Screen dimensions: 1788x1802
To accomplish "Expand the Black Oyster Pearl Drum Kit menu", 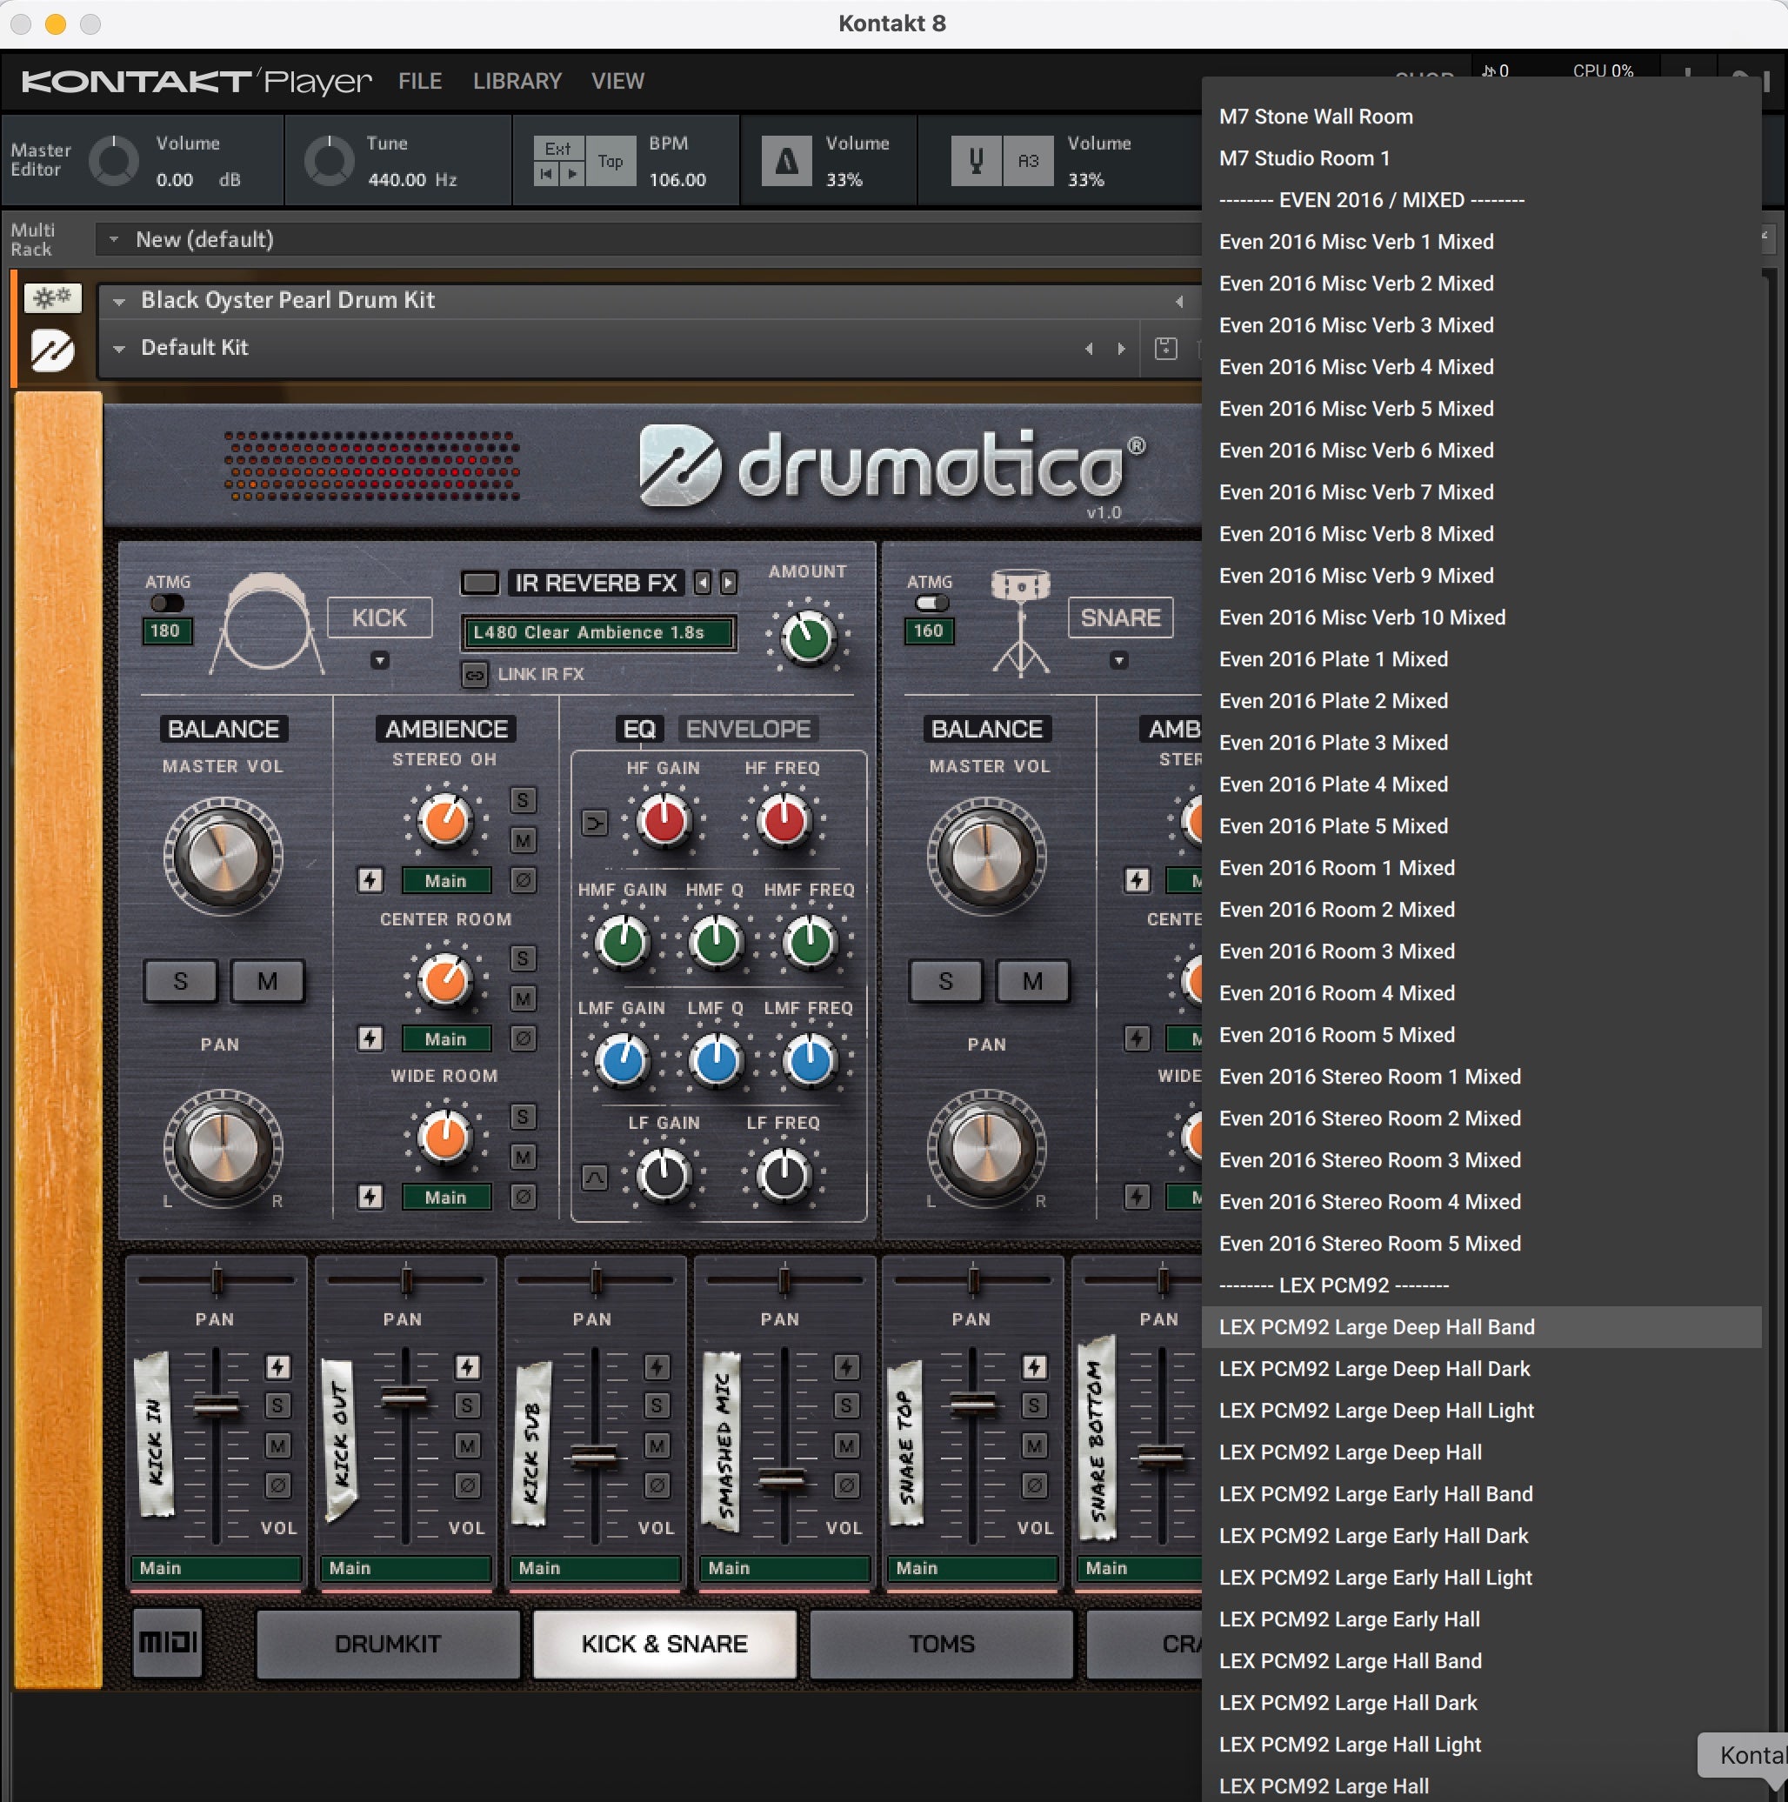I will click(118, 301).
